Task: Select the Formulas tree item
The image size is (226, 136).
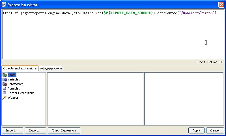Action: pyautogui.click(x=14, y=88)
